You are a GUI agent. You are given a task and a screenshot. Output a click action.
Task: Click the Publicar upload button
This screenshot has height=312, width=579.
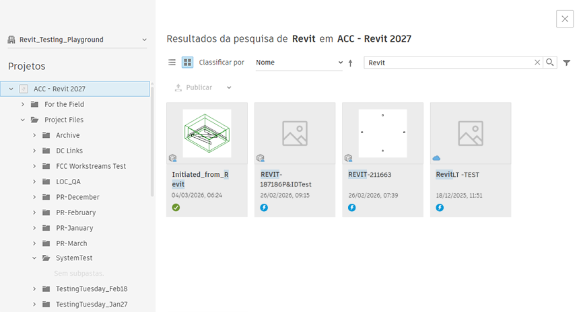[x=193, y=87]
